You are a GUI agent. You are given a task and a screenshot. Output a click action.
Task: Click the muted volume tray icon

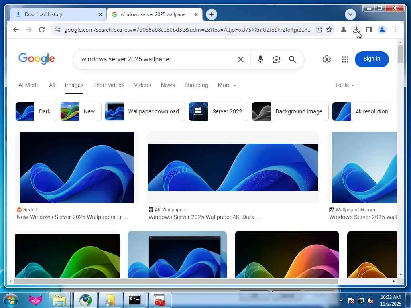(x=370, y=301)
